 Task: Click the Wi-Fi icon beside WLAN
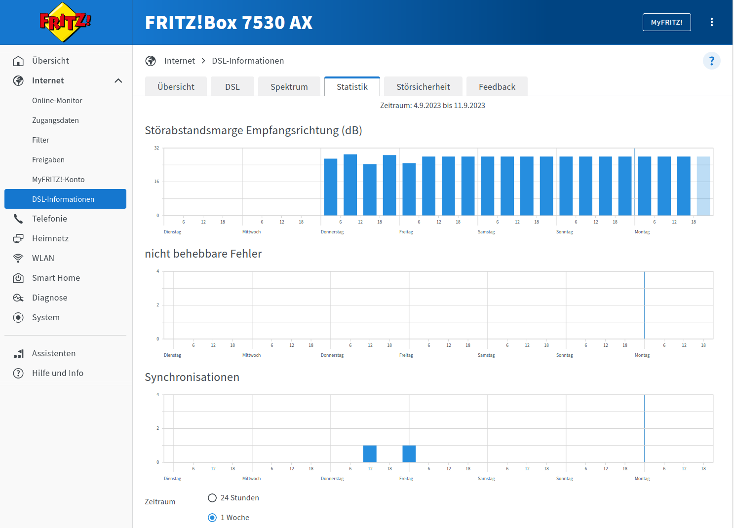[x=18, y=258]
